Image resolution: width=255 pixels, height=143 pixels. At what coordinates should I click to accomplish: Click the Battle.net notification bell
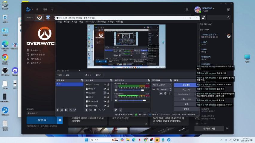(187, 10)
